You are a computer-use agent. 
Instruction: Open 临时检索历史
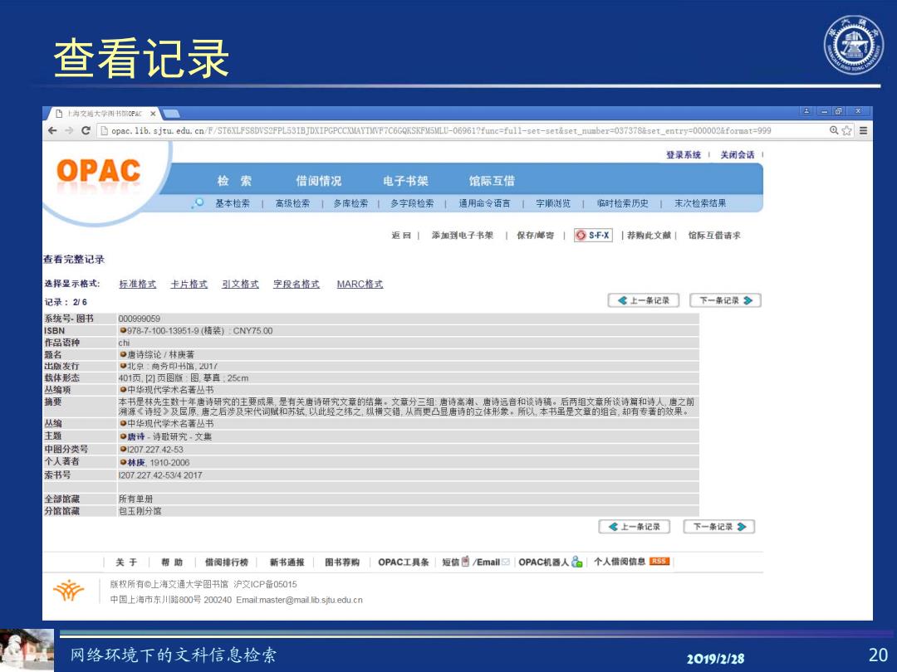point(622,203)
